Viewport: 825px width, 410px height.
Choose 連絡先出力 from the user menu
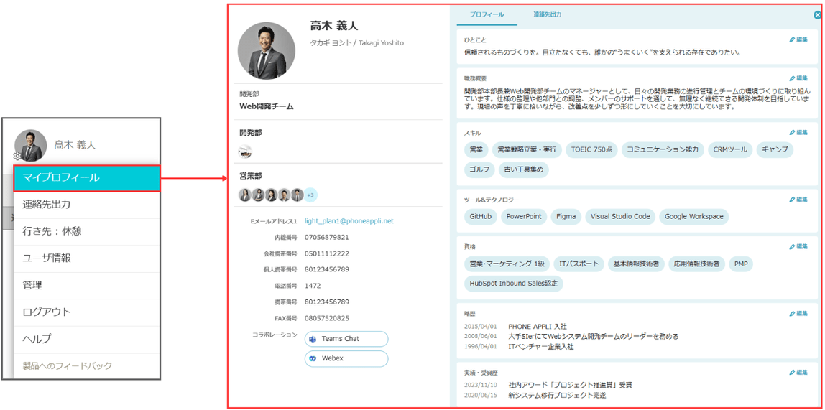click(86, 205)
